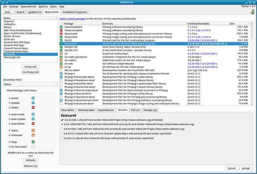Image resolution: width=257 pixels, height=174 pixels.
Task: Click the status icon for vlc-codec-gstreamer
Action: click(x=61, y=57)
